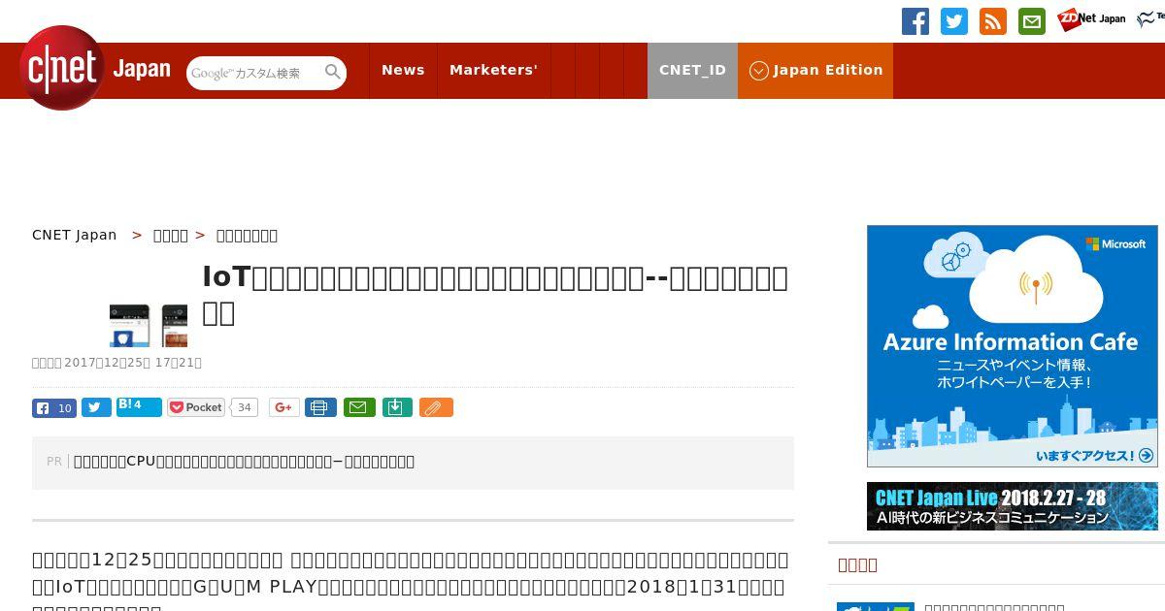This screenshot has height=611, width=1165.
Task: Click the search magnifier icon
Action: pyautogui.click(x=333, y=72)
